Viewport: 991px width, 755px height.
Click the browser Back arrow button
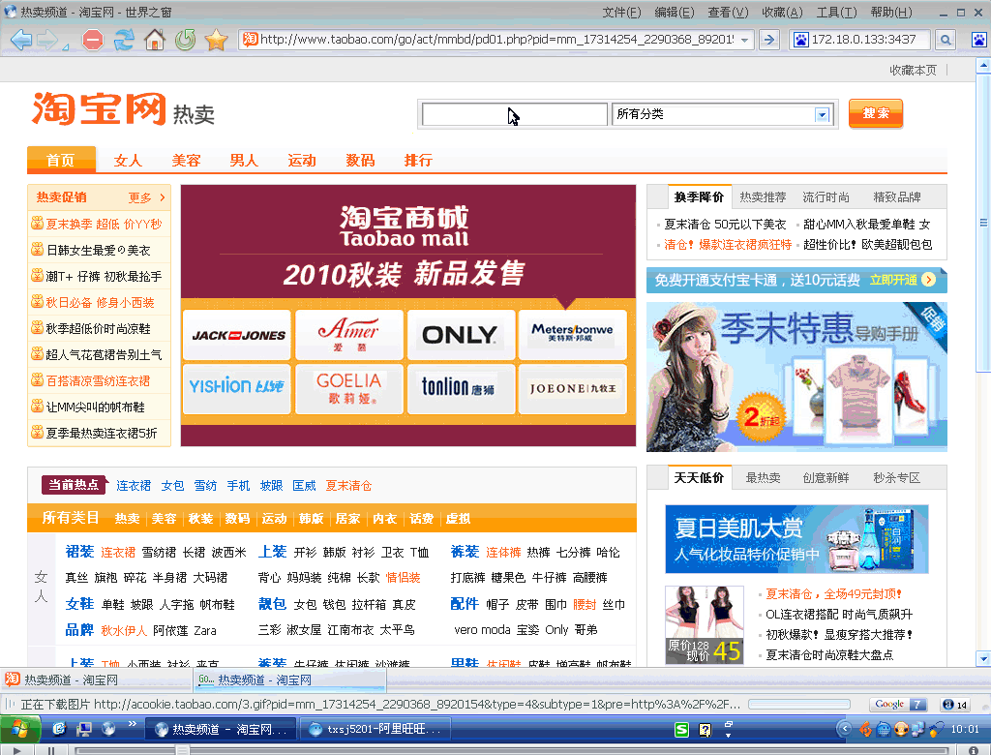click(x=21, y=40)
